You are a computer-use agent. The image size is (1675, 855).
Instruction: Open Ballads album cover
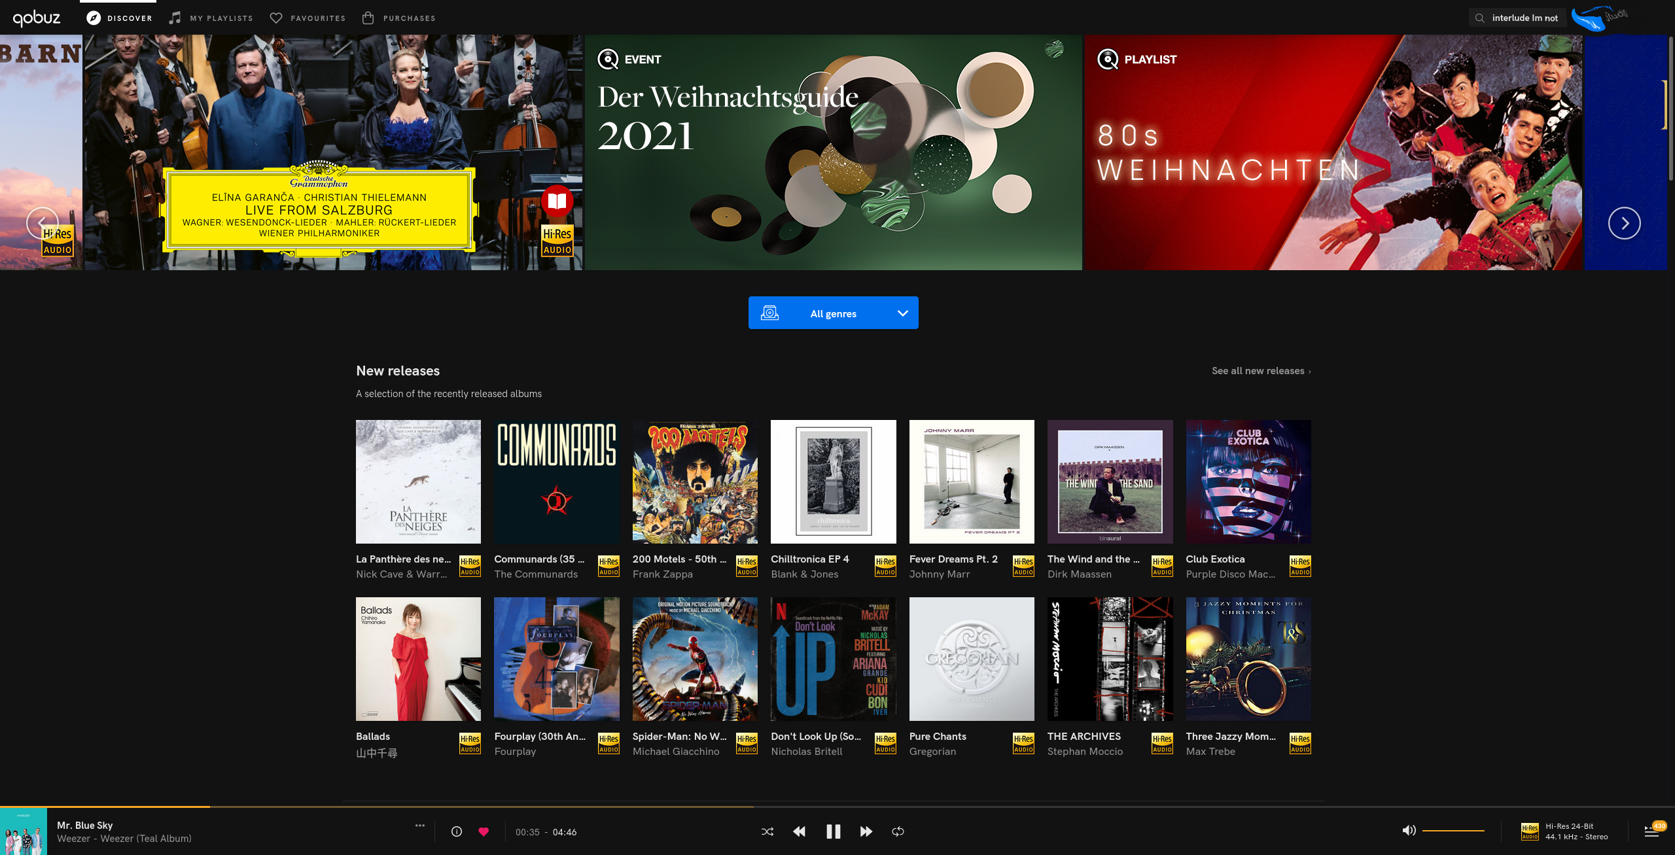click(x=418, y=659)
